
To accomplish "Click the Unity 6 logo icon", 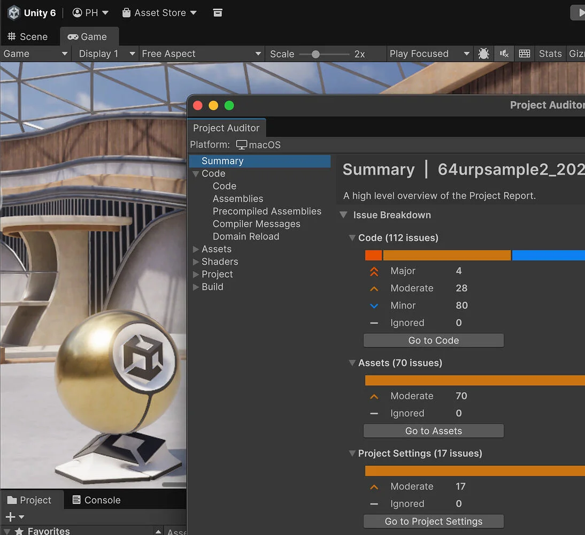I will (x=13, y=13).
